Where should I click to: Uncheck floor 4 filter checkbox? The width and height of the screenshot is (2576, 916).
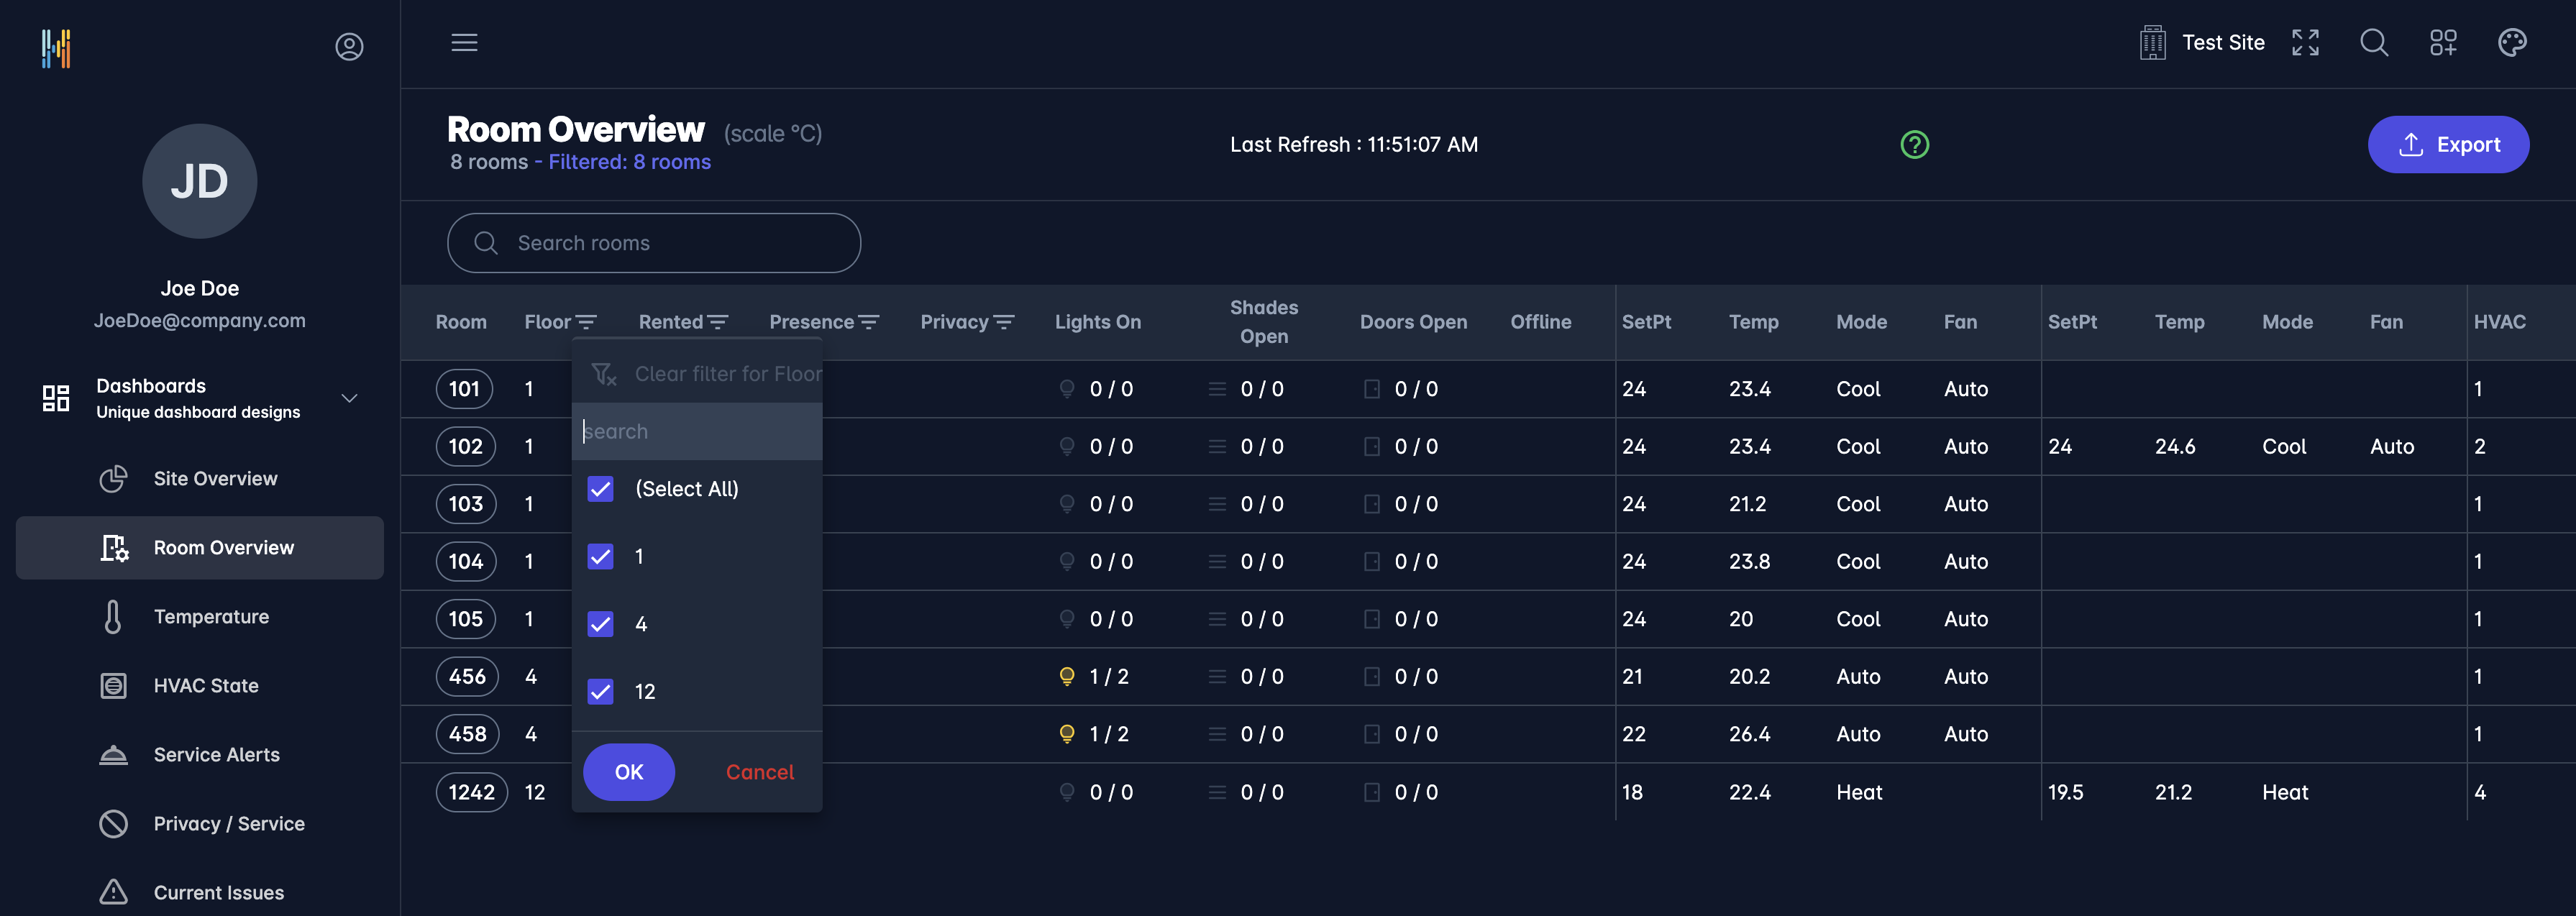click(600, 624)
